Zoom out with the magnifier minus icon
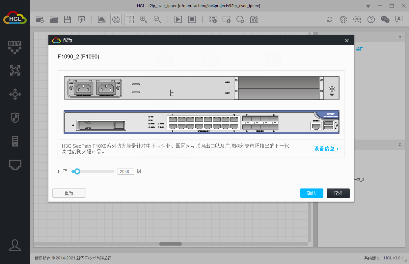 pyautogui.click(x=157, y=19)
